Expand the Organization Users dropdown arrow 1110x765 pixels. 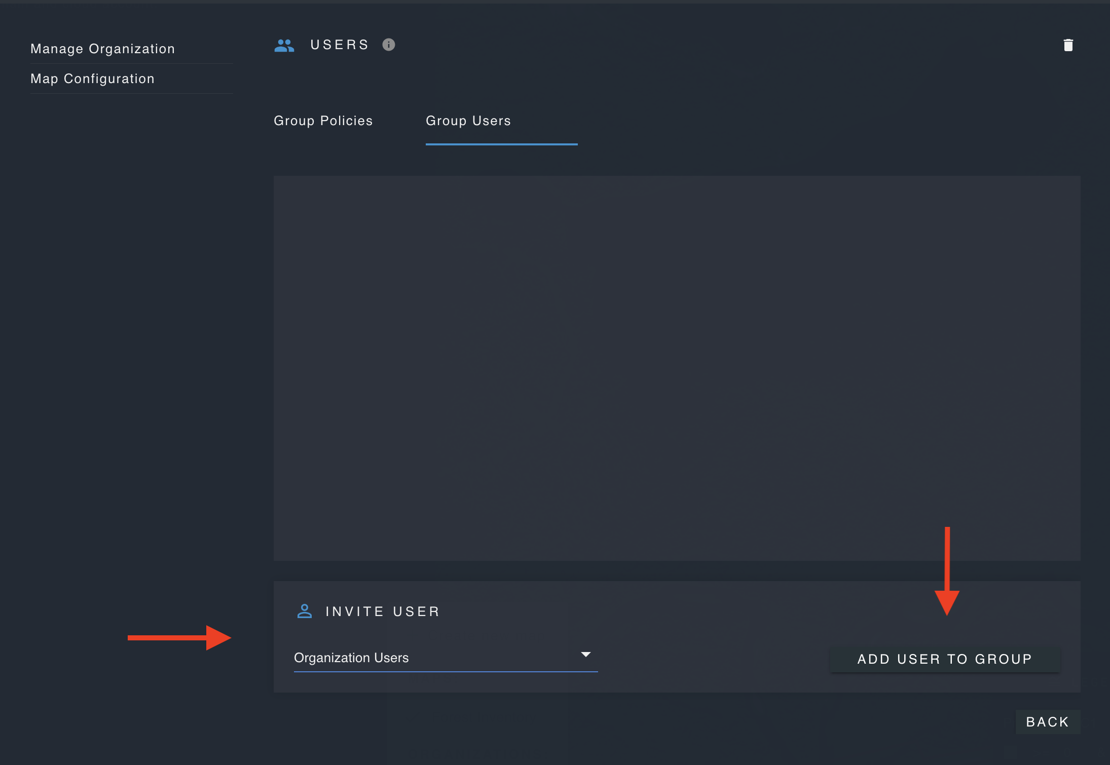pos(586,655)
